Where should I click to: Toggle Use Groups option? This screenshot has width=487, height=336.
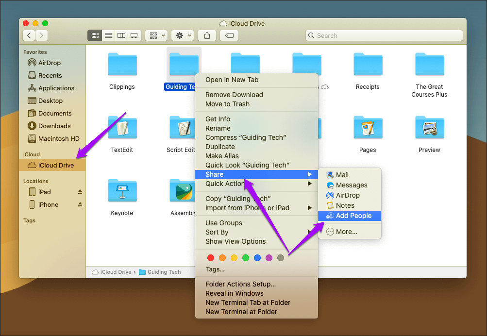(x=256, y=223)
